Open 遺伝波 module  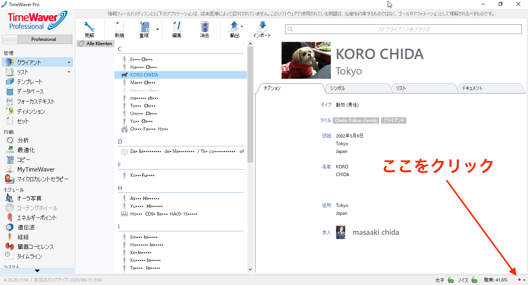point(26,227)
